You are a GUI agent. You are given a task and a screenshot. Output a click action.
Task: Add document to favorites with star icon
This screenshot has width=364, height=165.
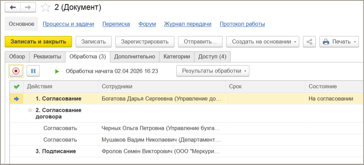click(45, 7)
